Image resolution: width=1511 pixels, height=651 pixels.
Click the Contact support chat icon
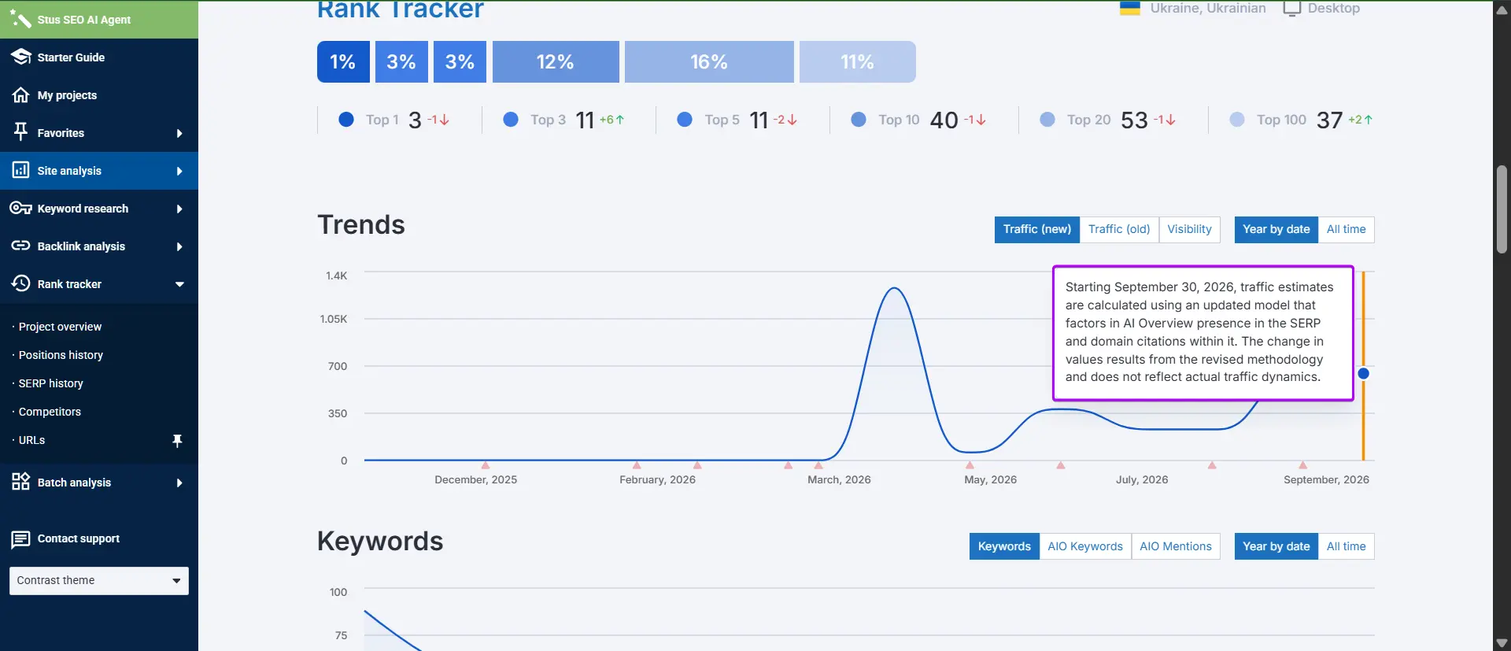[x=21, y=539]
